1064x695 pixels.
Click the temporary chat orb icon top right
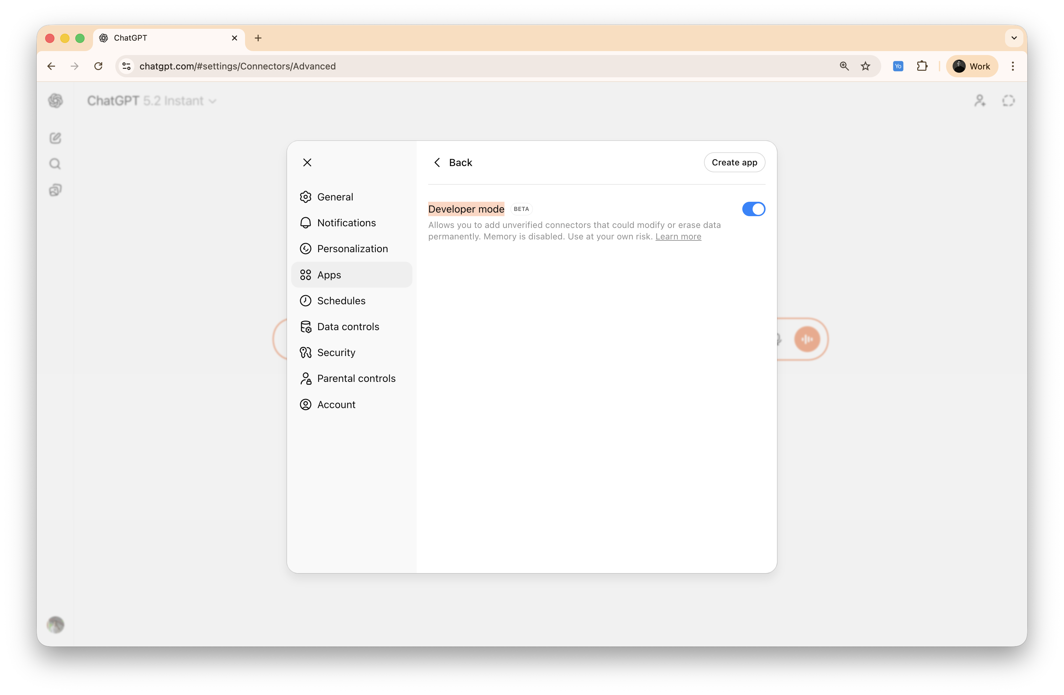1008,101
